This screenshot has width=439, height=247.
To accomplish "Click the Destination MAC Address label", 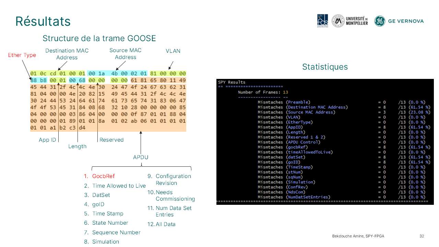I will 67,54.
